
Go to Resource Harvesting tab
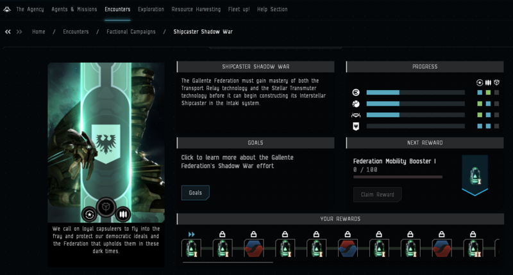pyautogui.click(x=196, y=10)
